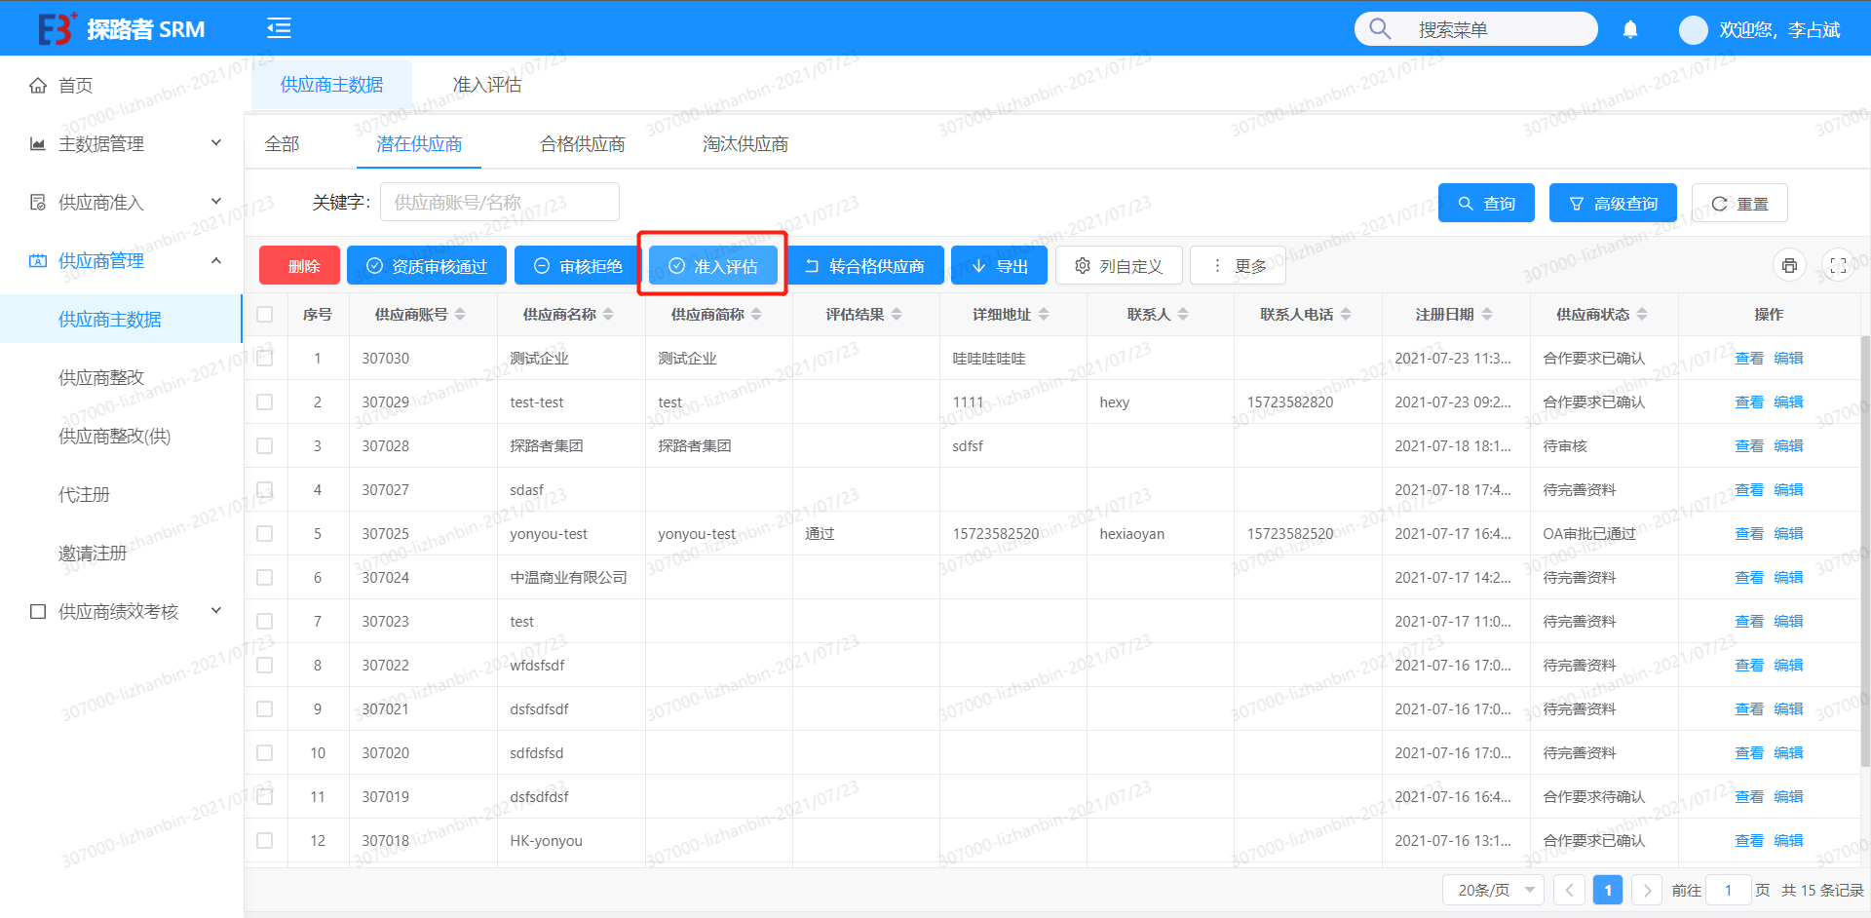Go to next page arrow
This screenshot has height=918, width=1871.
click(x=1647, y=890)
